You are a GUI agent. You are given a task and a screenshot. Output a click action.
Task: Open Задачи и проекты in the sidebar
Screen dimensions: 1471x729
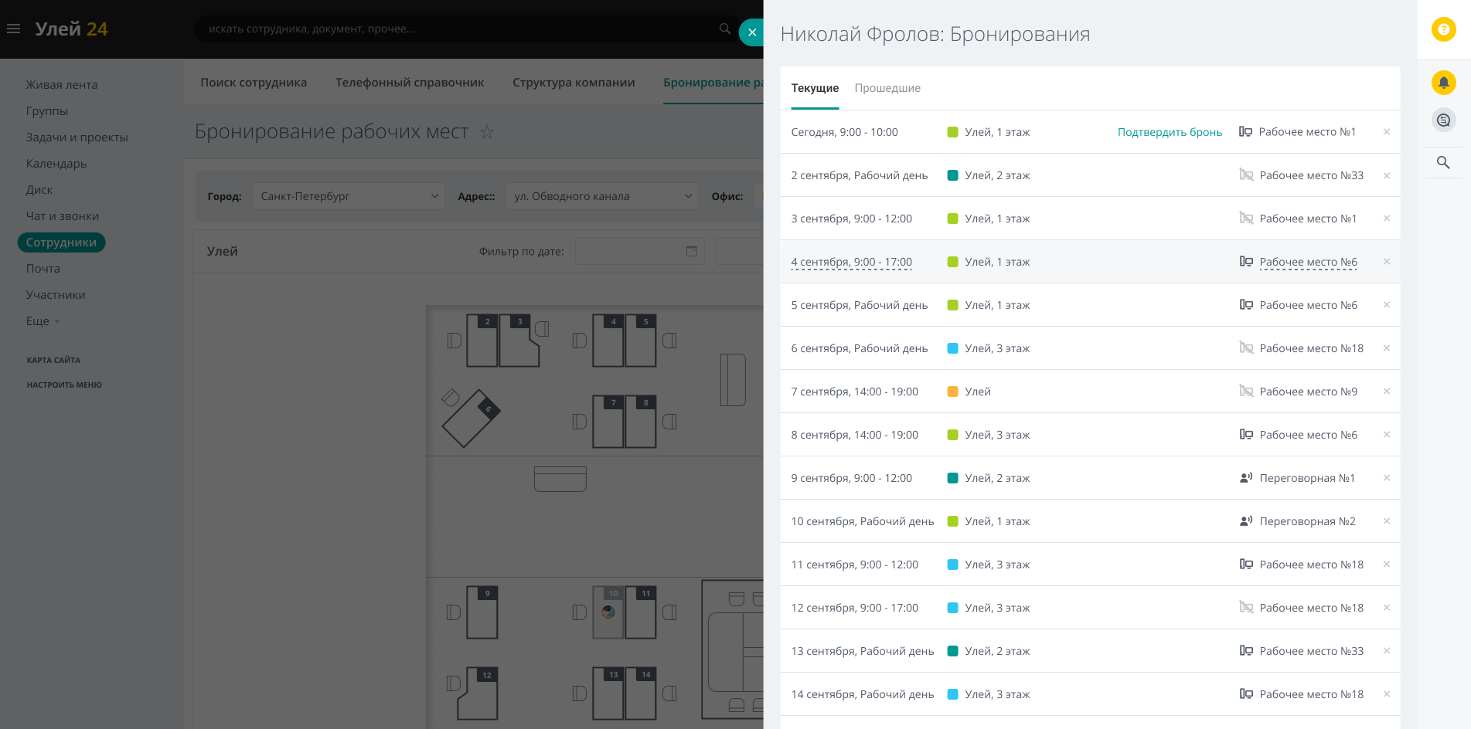coord(77,137)
